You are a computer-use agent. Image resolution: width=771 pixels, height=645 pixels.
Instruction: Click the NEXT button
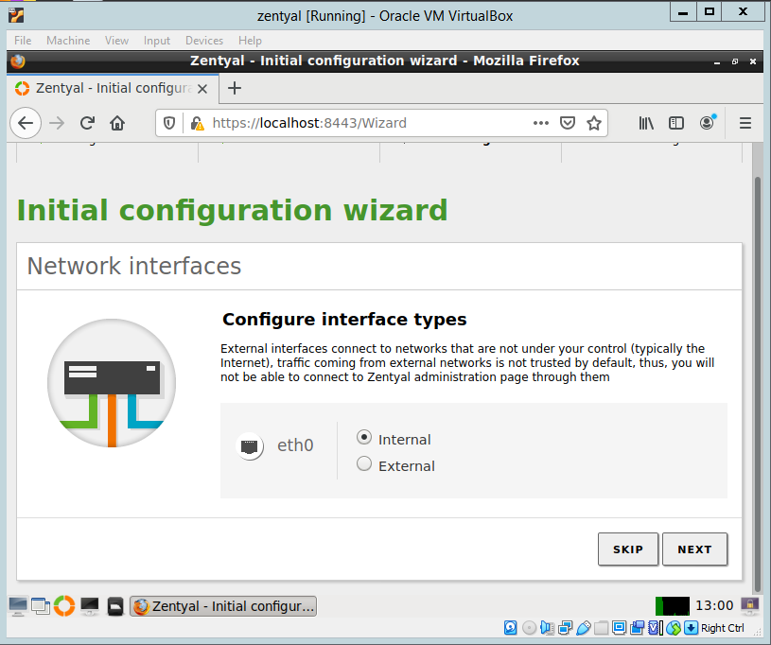pos(694,549)
